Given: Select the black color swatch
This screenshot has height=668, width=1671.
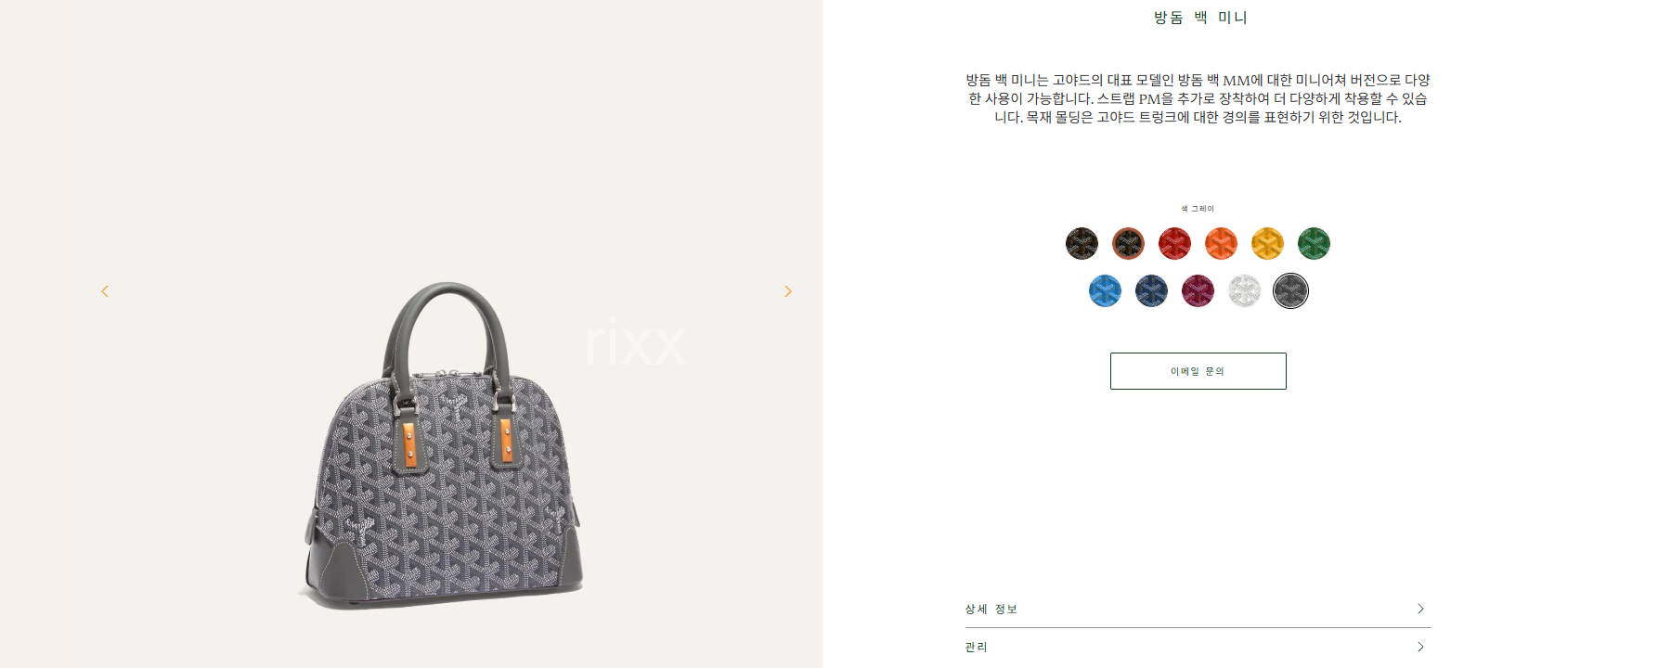Looking at the screenshot, I should click(x=1082, y=244).
